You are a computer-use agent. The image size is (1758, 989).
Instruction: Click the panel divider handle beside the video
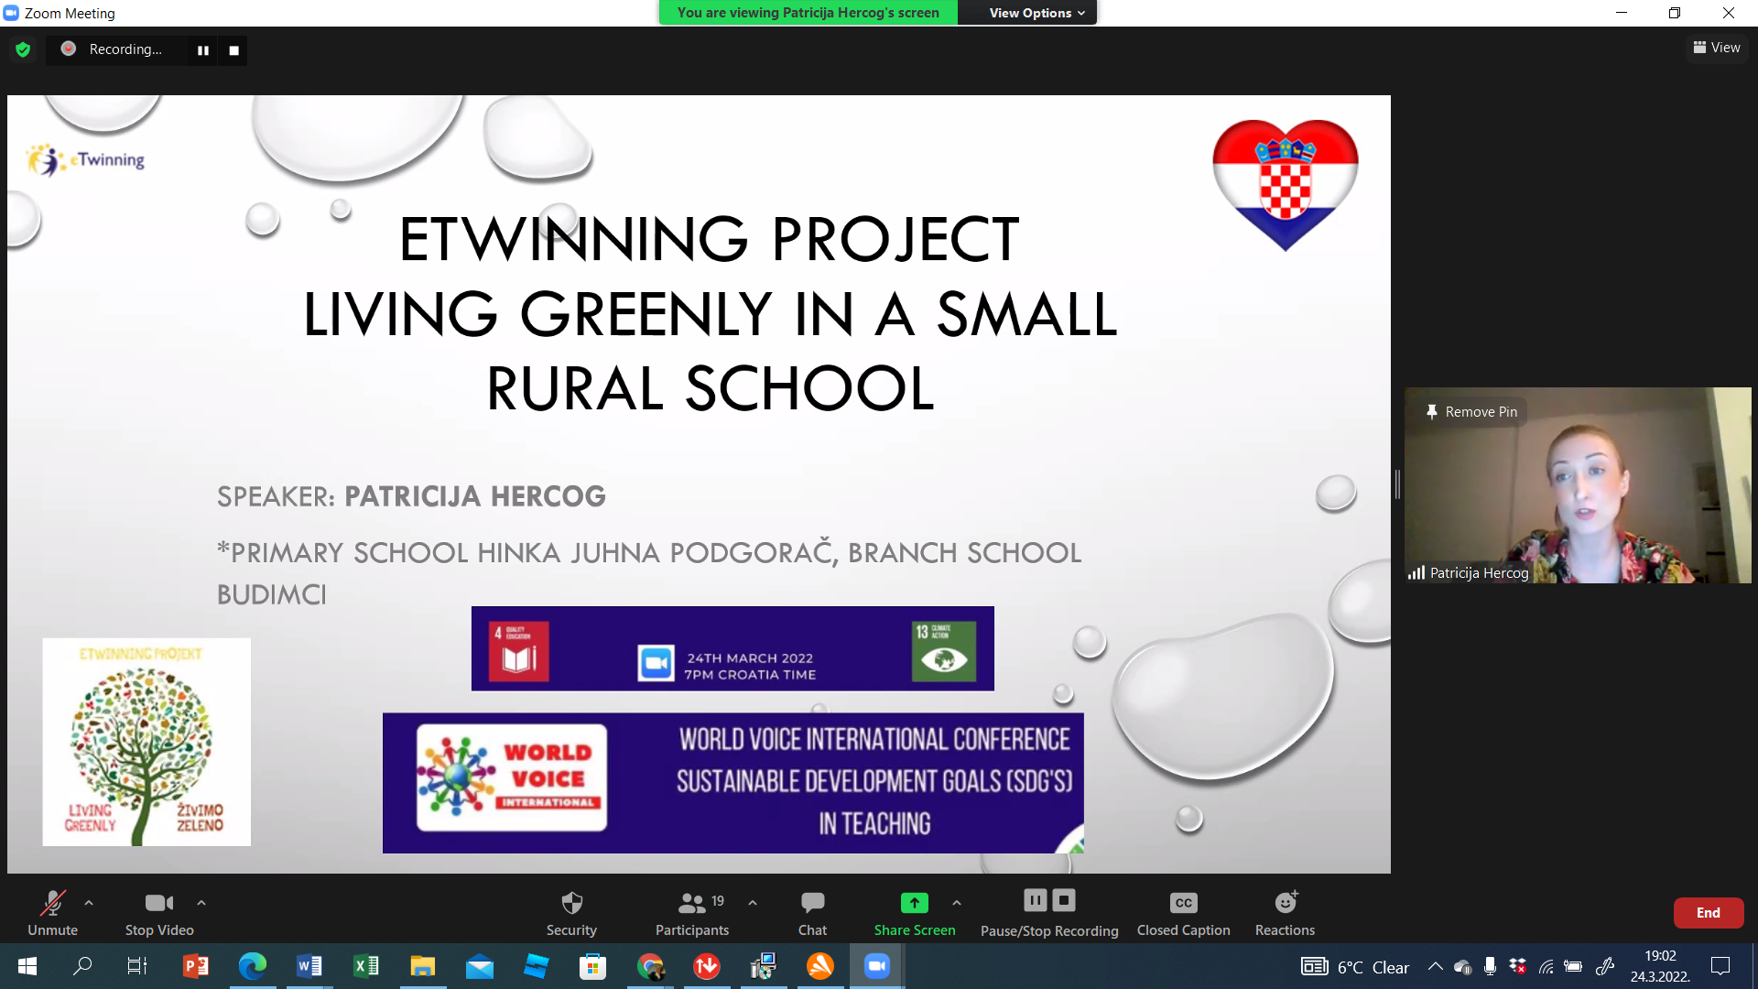click(1397, 484)
